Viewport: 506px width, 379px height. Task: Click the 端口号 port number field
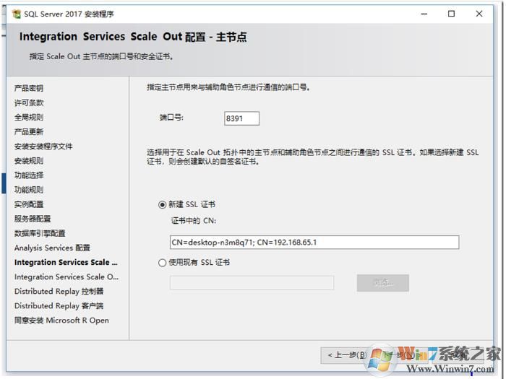coord(241,118)
